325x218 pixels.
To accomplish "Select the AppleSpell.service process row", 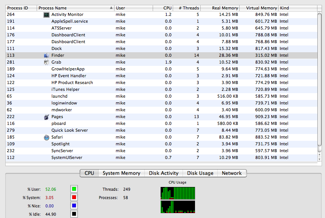I will pyautogui.click(x=161, y=22).
